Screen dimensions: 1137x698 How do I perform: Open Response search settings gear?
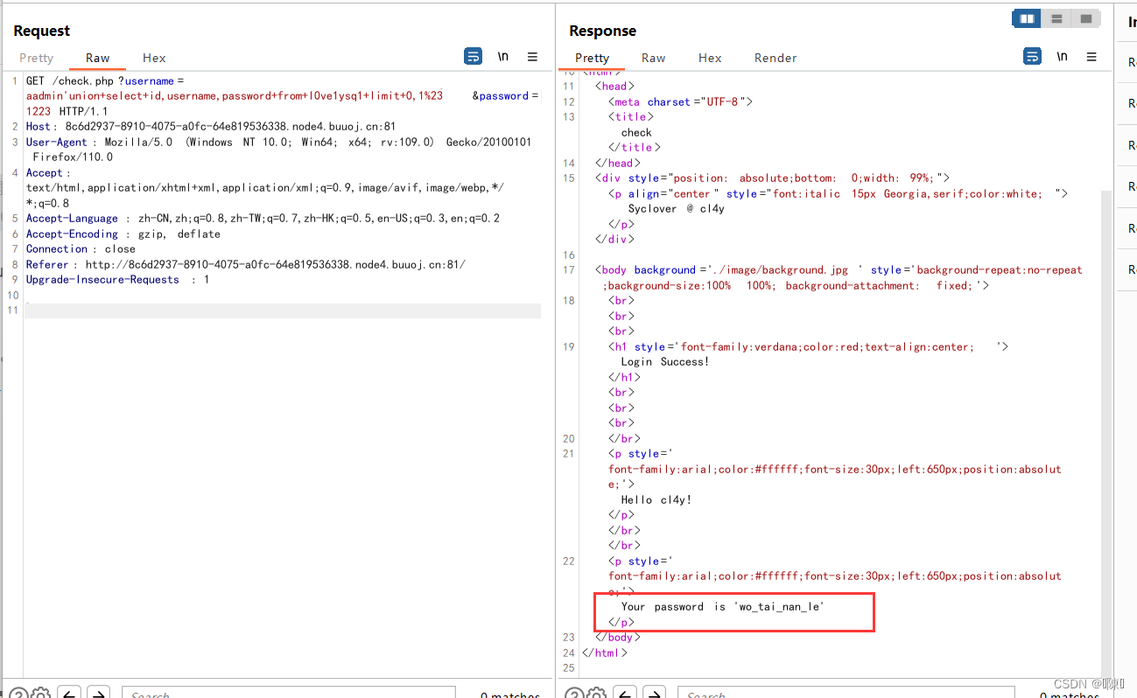597,695
